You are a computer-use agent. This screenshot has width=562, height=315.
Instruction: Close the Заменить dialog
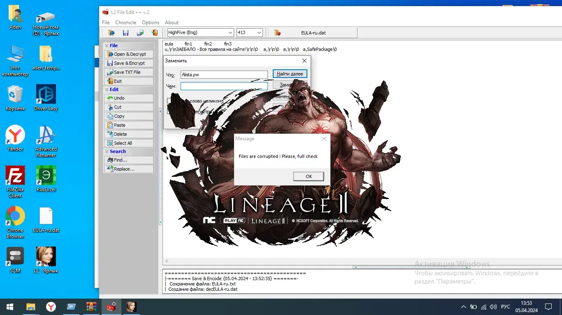(x=304, y=61)
